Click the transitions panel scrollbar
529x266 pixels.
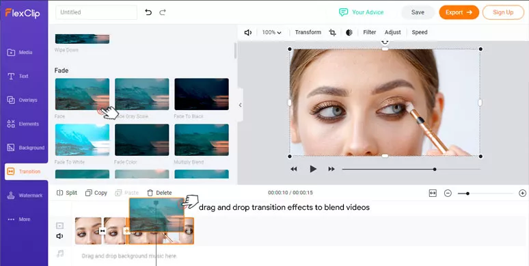(236, 51)
